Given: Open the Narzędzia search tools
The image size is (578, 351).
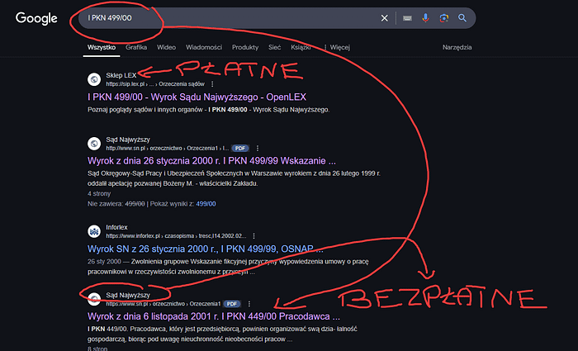Looking at the screenshot, I should point(457,47).
